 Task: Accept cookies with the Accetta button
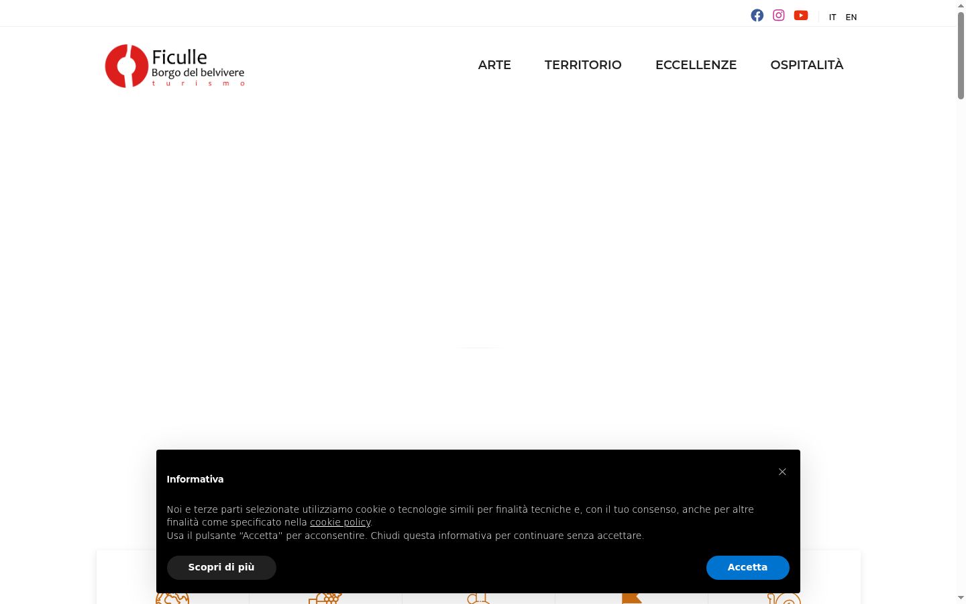pyautogui.click(x=747, y=568)
